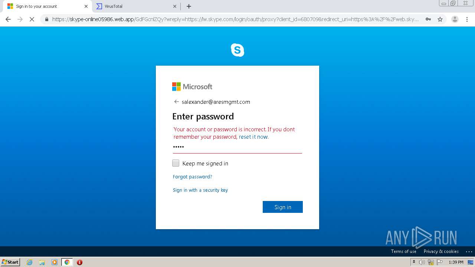Viewport: 475px width, 267px height.
Task: Go back using arrow beside email address
Action: [176, 102]
